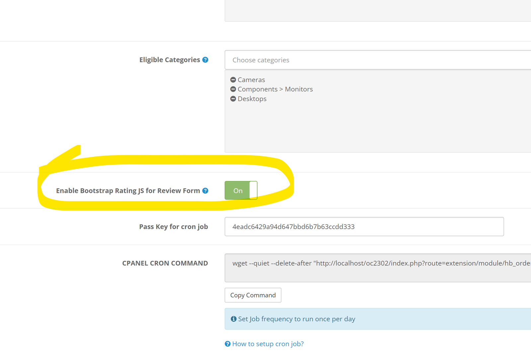This screenshot has height=356, width=531.
Task: Open help tooltip for Eligible Categories
Action: coord(205,60)
